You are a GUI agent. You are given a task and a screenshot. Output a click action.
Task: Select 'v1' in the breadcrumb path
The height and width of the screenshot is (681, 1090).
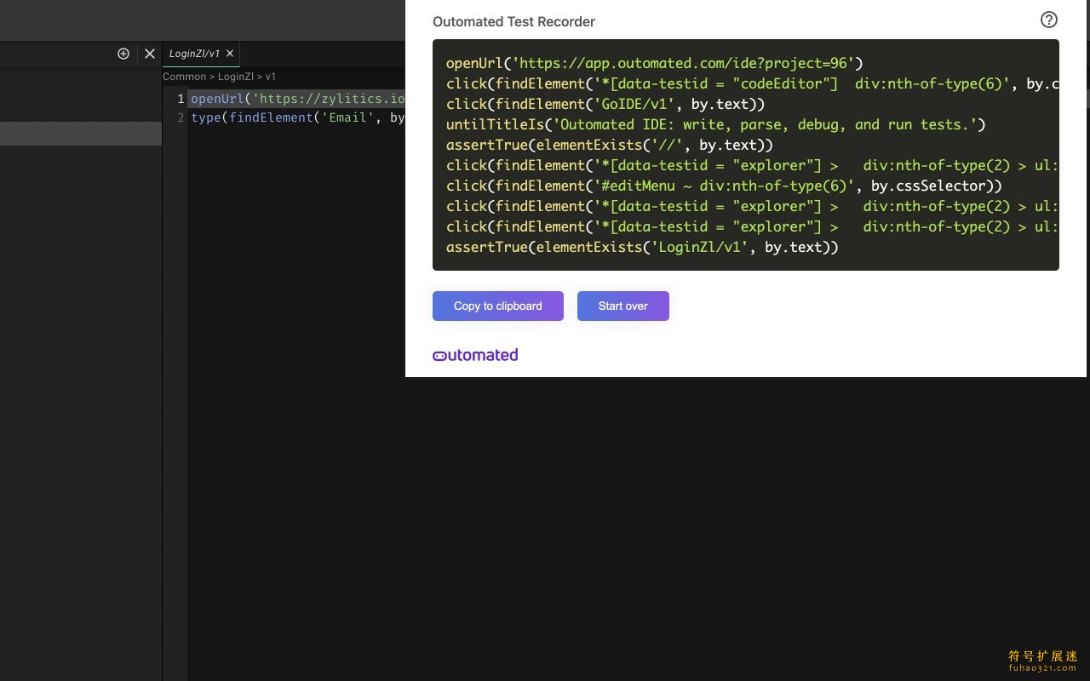coord(271,77)
